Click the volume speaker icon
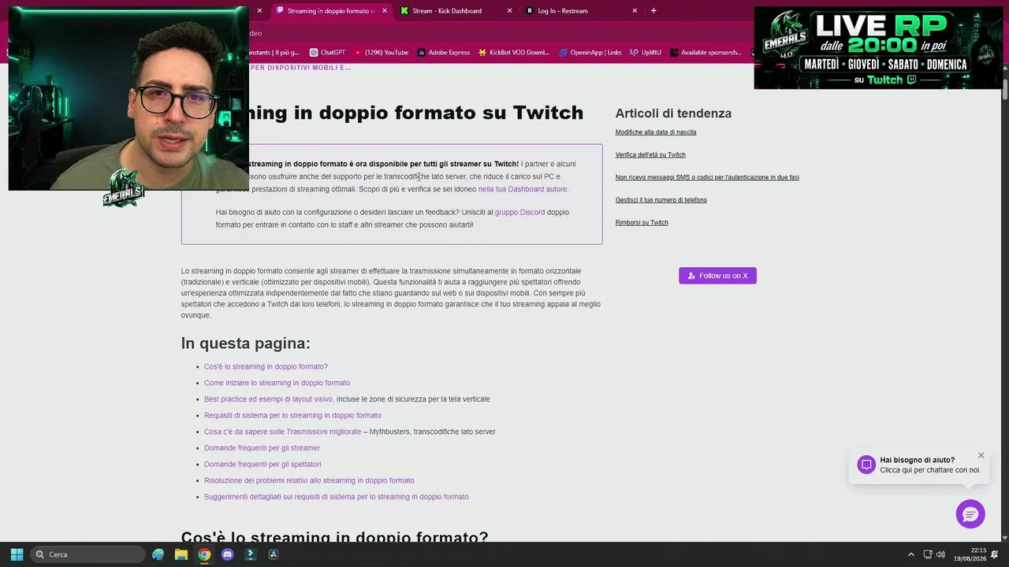 point(940,554)
